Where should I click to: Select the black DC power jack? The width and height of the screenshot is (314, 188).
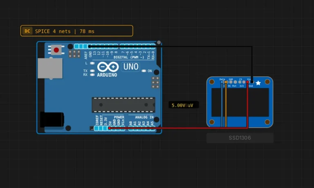[52, 119]
